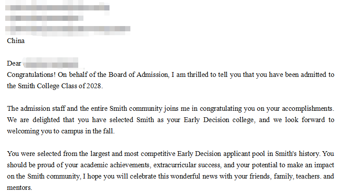This screenshot has height=192, width=342.
Task: Click the first blurred address line
Action: pos(57,7)
